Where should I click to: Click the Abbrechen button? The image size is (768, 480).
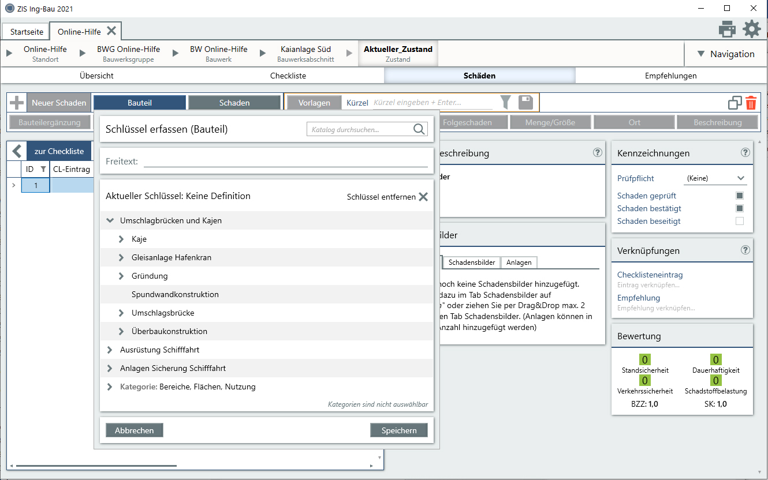pos(134,430)
